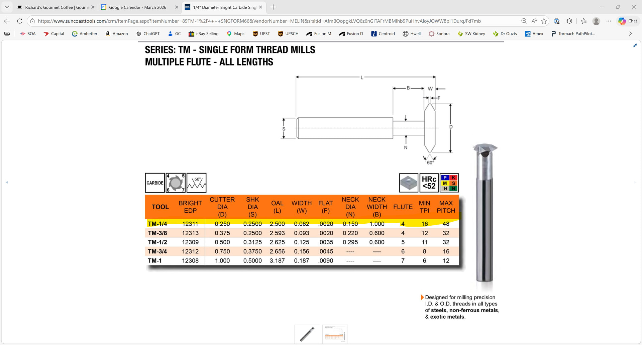
Task: Open the browser Extensions puzzle icon
Action: [x=569, y=21]
